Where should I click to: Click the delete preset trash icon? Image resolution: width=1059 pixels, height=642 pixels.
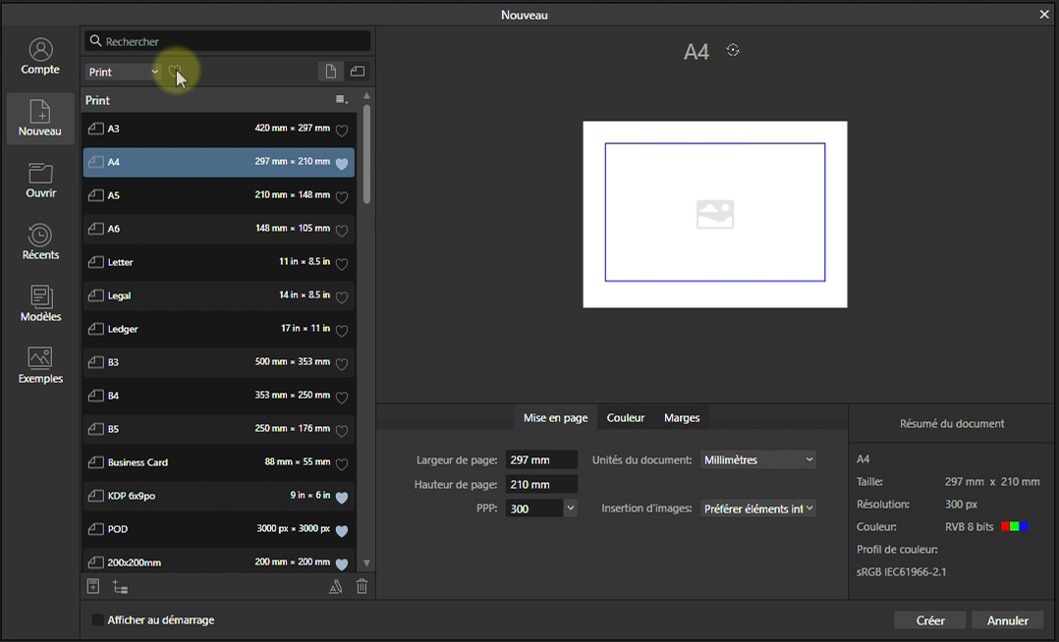point(362,587)
